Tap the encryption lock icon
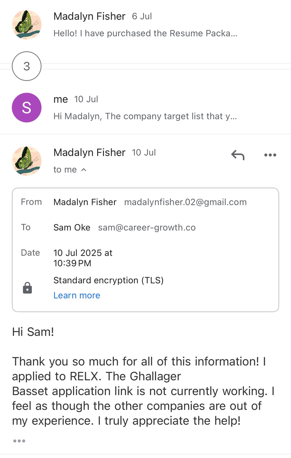The height and width of the screenshot is (458, 291). pyautogui.click(x=27, y=288)
